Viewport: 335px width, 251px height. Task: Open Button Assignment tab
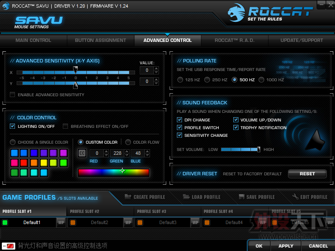click(100, 40)
